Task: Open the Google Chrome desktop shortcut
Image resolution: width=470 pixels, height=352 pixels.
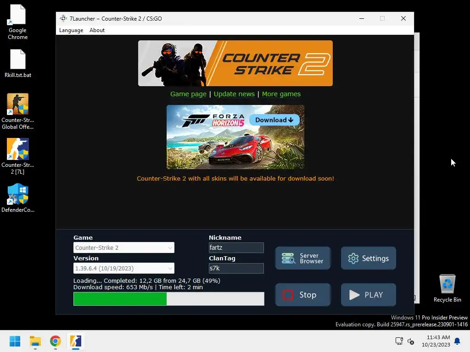Action: click(18, 22)
